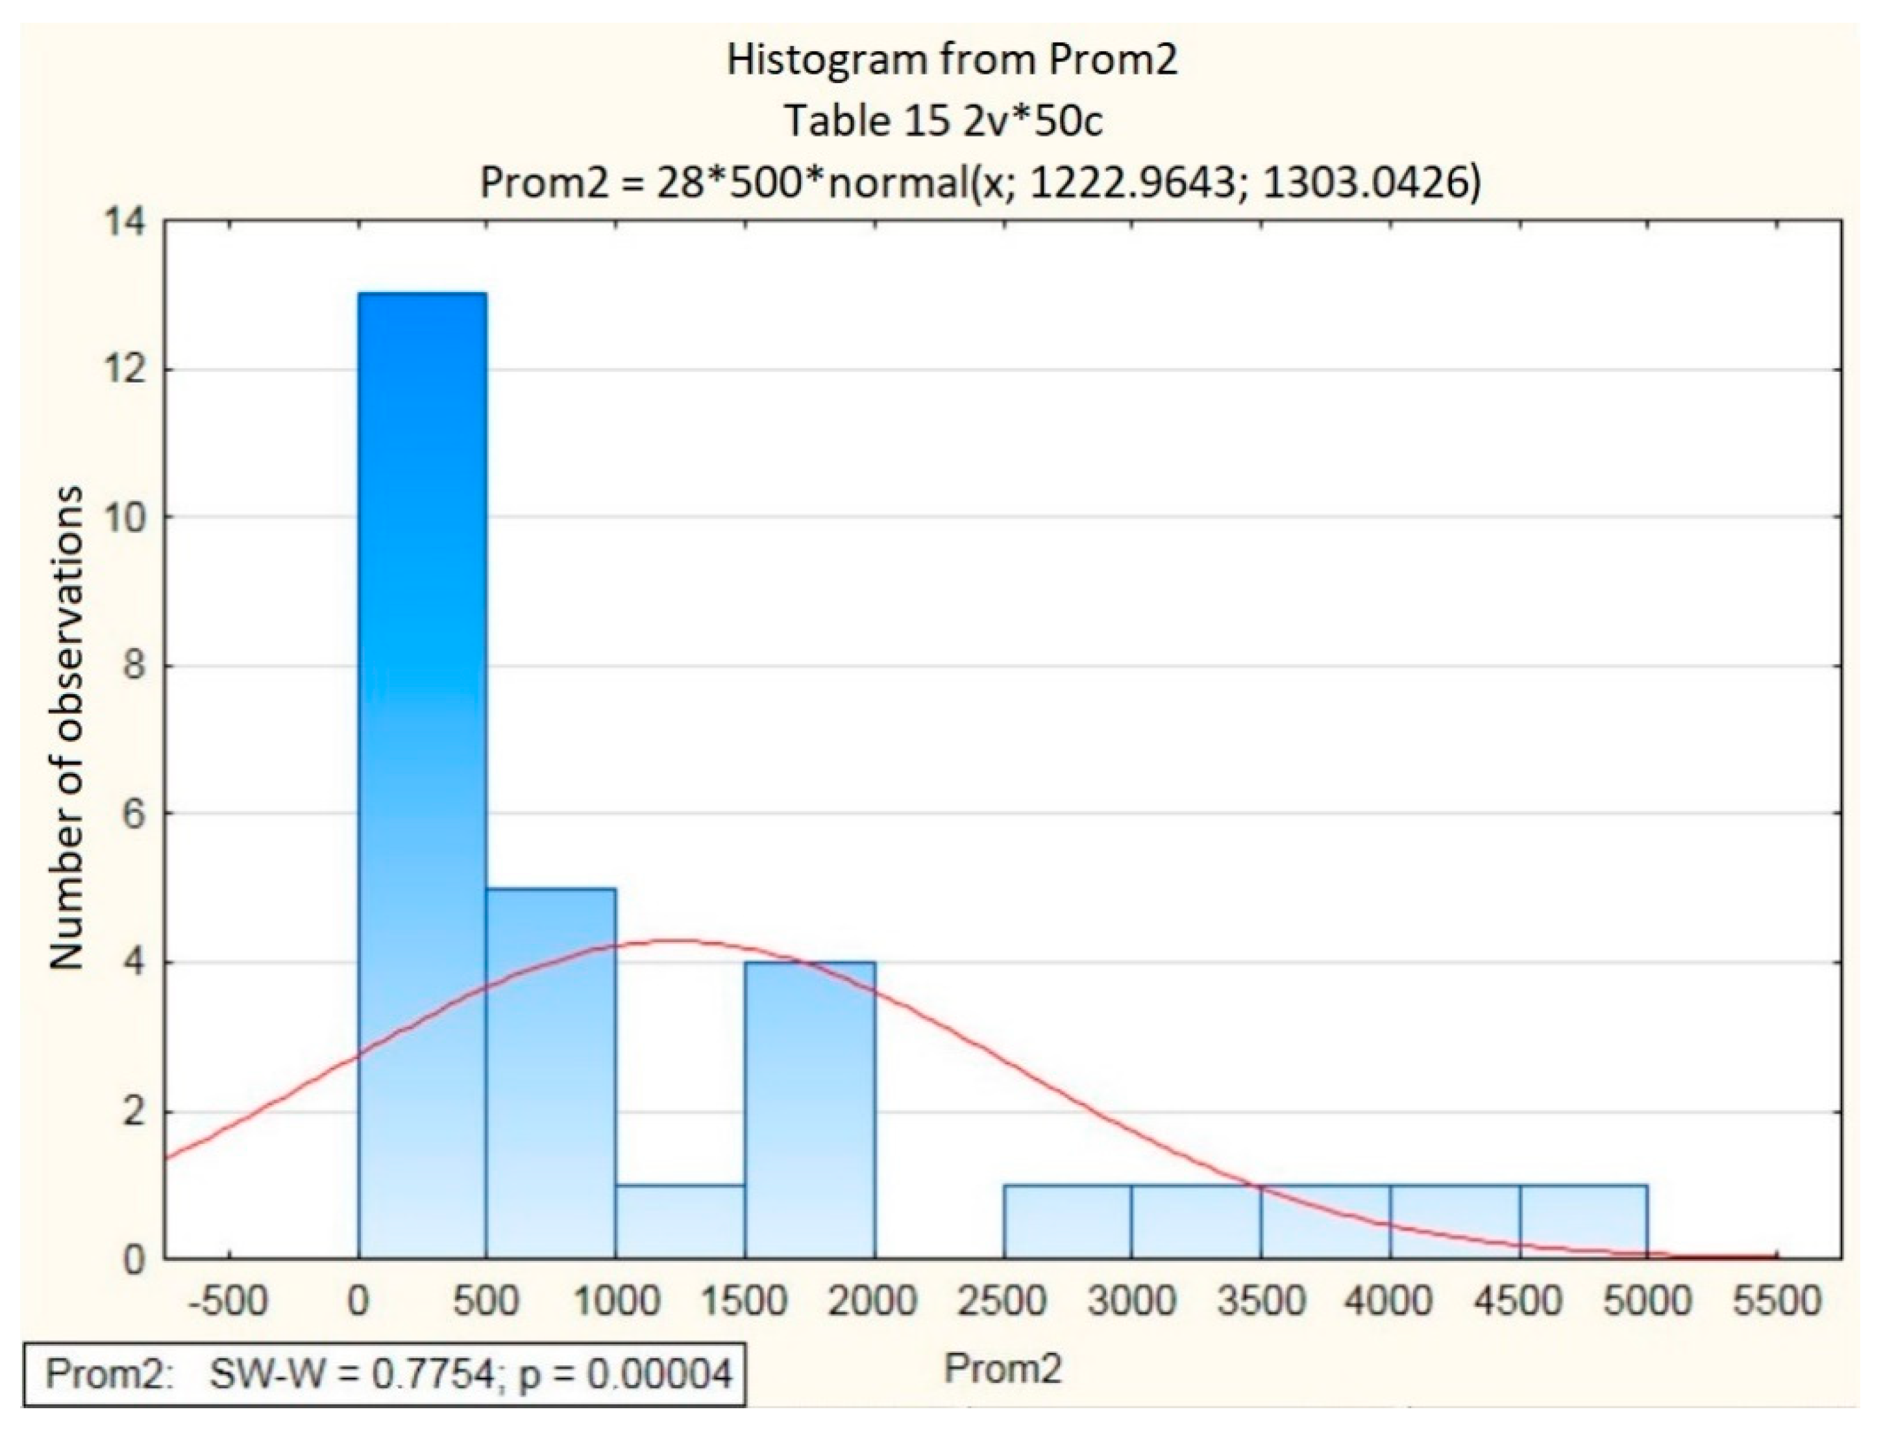Click the x-axis tick label 2500
This screenshot has height=1429, width=1883.
click(1002, 1301)
